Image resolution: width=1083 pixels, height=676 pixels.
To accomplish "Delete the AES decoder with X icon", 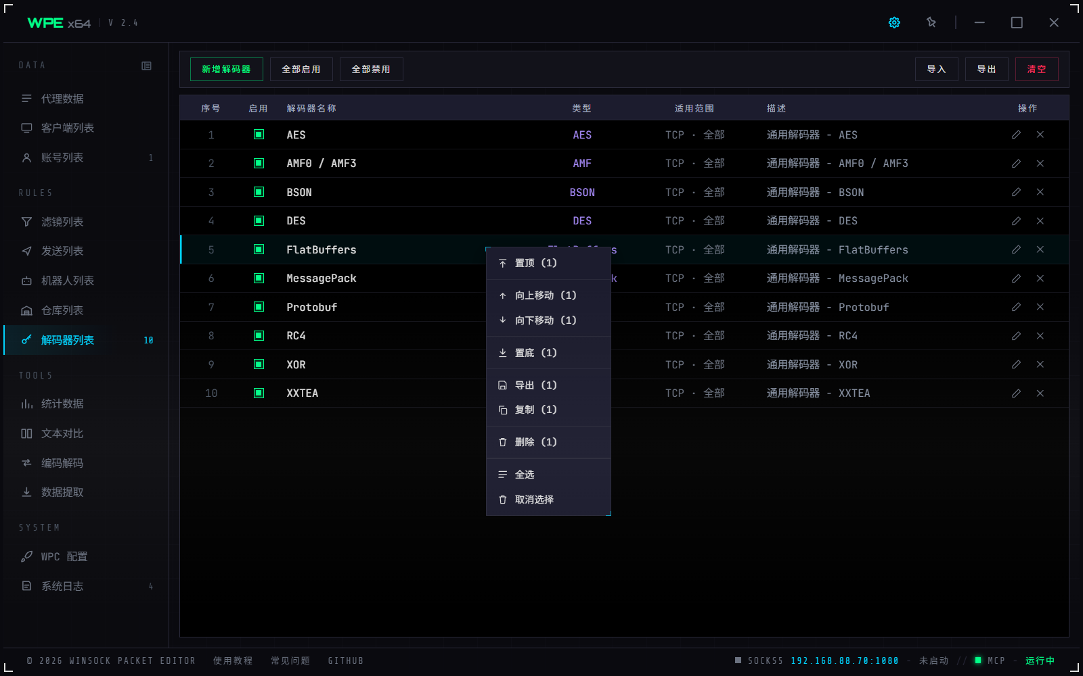I will click(1040, 135).
